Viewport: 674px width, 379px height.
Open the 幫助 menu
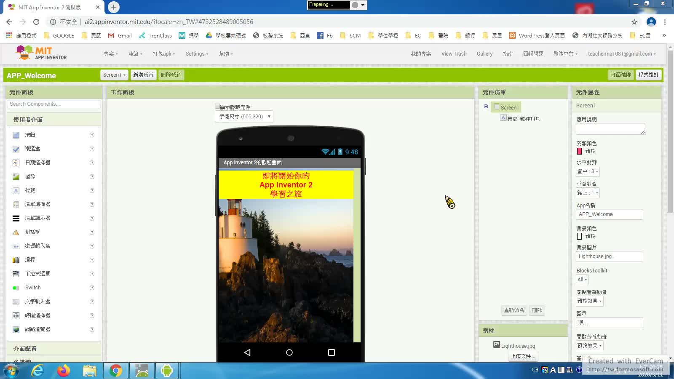click(x=226, y=54)
